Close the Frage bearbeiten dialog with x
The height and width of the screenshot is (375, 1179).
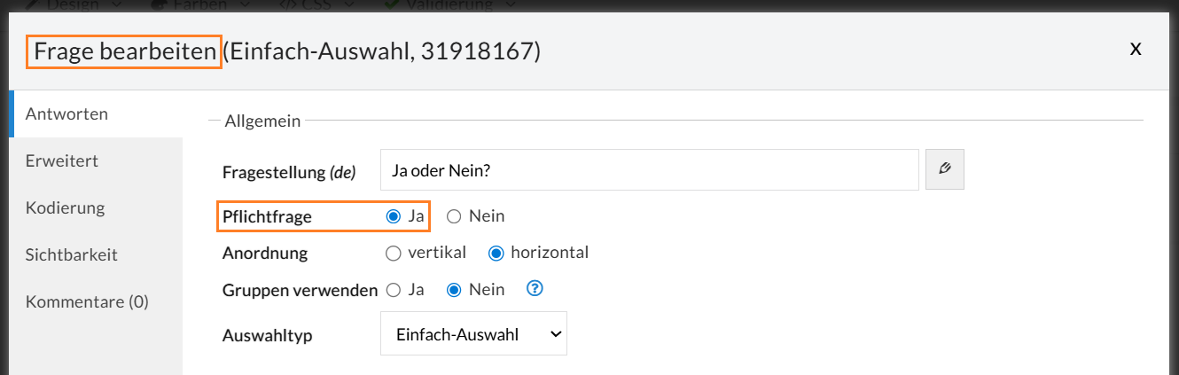[1135, 50]
